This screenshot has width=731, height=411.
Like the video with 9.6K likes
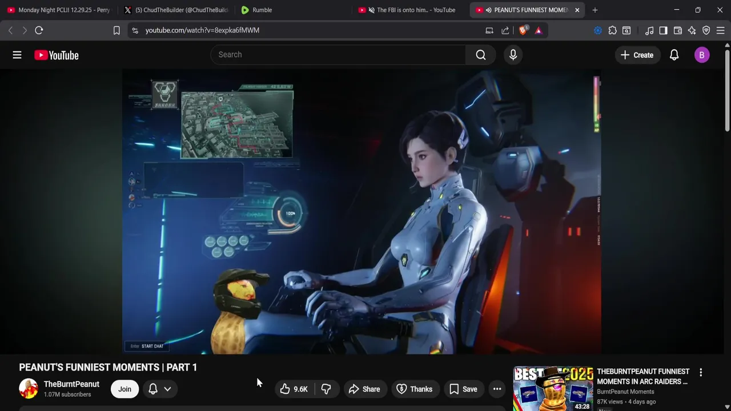294,389
